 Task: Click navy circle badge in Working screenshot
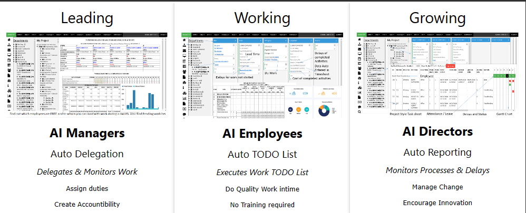click(x=290, y=109)
